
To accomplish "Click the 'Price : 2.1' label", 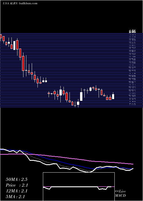I will coord(17,185).
